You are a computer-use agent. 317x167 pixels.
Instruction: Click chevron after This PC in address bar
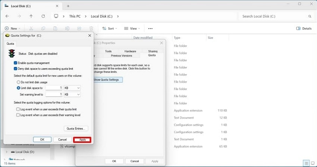(85, 16)
